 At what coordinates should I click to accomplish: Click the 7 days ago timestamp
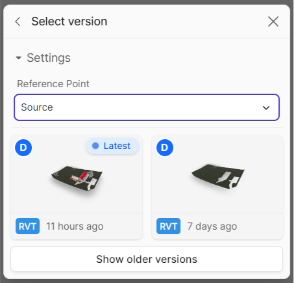[x=212, y=226]
